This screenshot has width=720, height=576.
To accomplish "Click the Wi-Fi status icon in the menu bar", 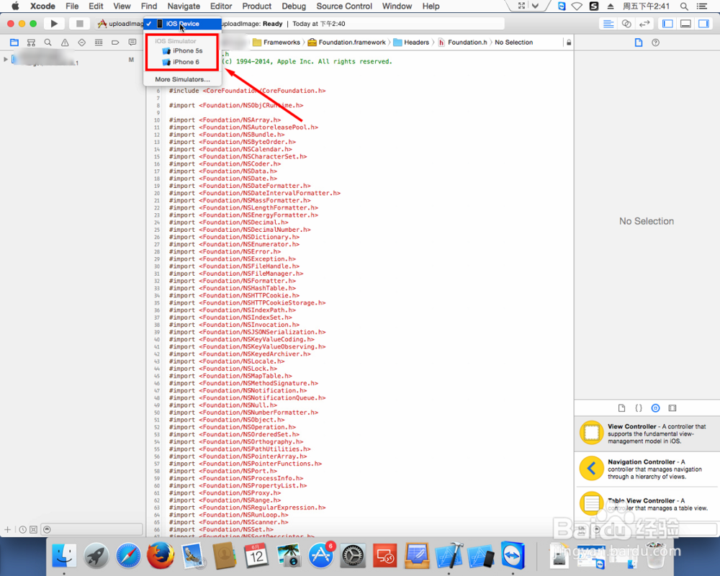I will click(577, 6).
